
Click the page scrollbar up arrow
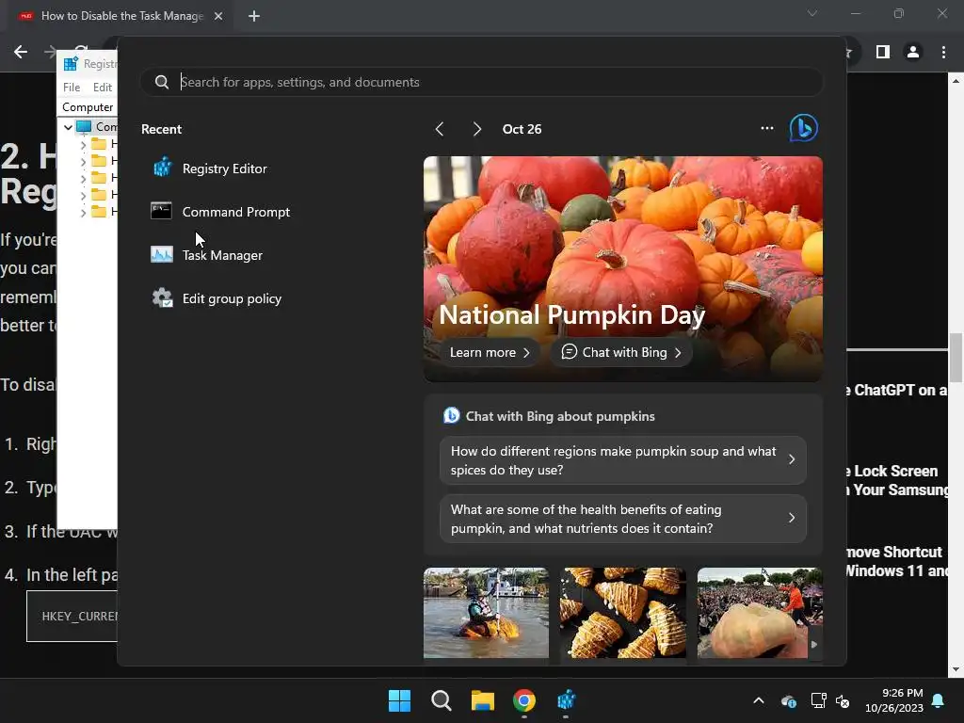click(x=956, y=81)
